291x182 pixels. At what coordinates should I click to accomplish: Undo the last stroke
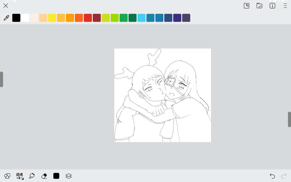[x=272, y=176]
